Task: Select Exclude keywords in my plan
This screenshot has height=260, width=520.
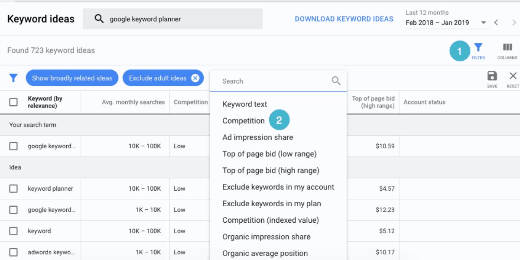Action: click(x=272, y=204)
